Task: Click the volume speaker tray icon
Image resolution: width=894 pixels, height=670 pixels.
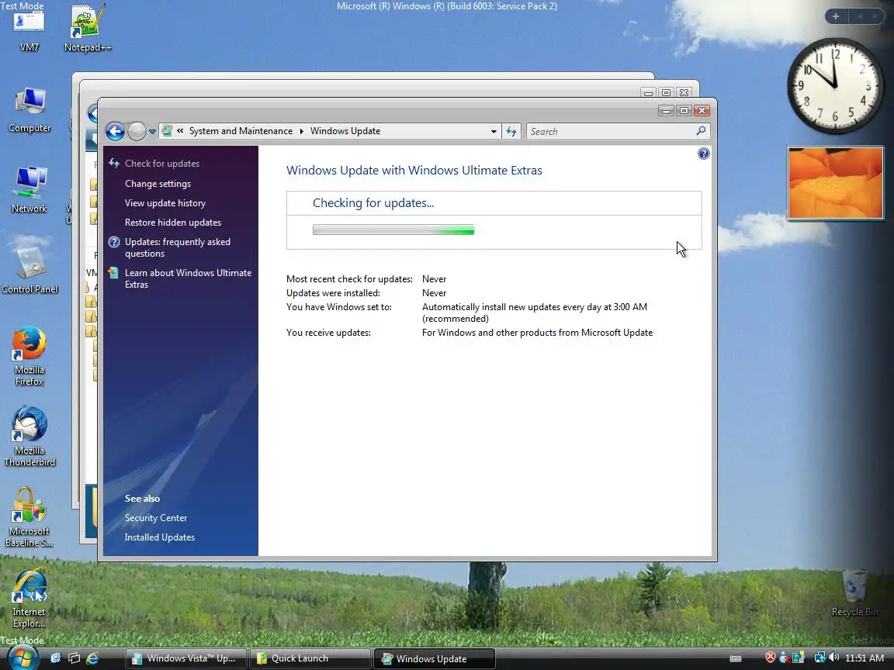Action: pos(834,658)
